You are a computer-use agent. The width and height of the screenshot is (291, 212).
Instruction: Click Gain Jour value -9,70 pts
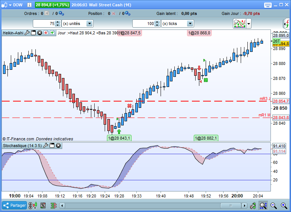pos(251,13)
